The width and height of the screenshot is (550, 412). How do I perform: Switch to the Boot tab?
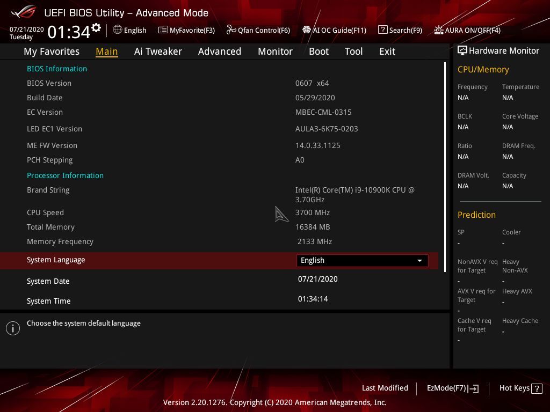point(319,51)
